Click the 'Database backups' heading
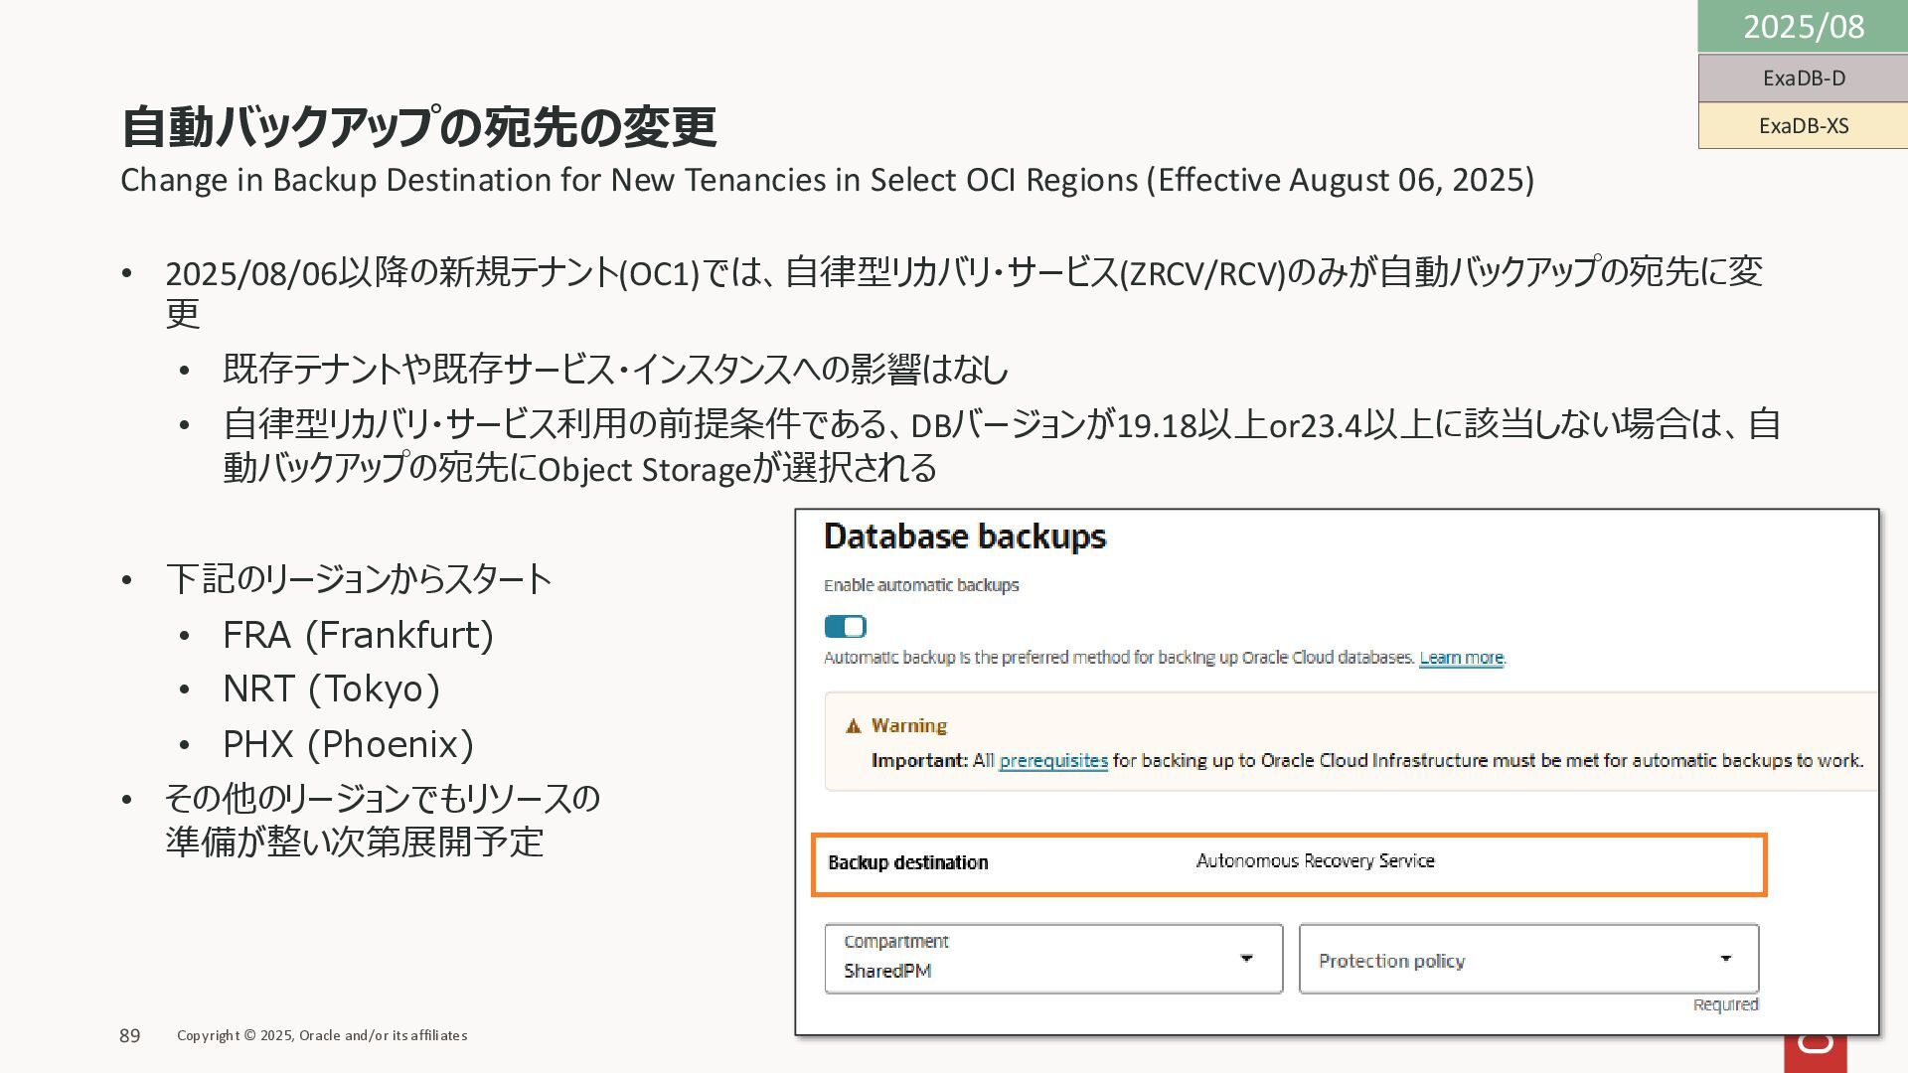 pos(965,536)
